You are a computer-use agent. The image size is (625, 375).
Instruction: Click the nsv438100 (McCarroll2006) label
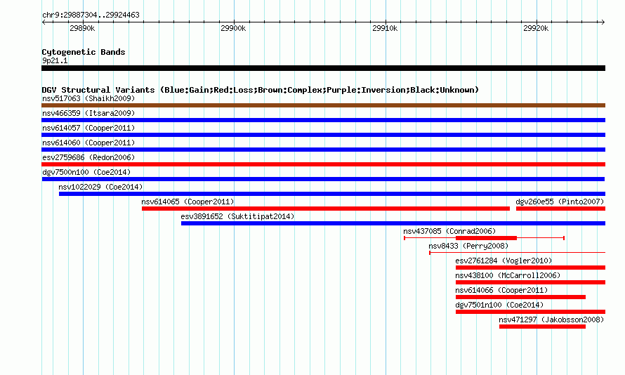click(508, 275)
